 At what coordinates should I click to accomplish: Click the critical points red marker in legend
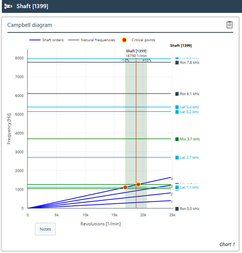tap(124, 40)
